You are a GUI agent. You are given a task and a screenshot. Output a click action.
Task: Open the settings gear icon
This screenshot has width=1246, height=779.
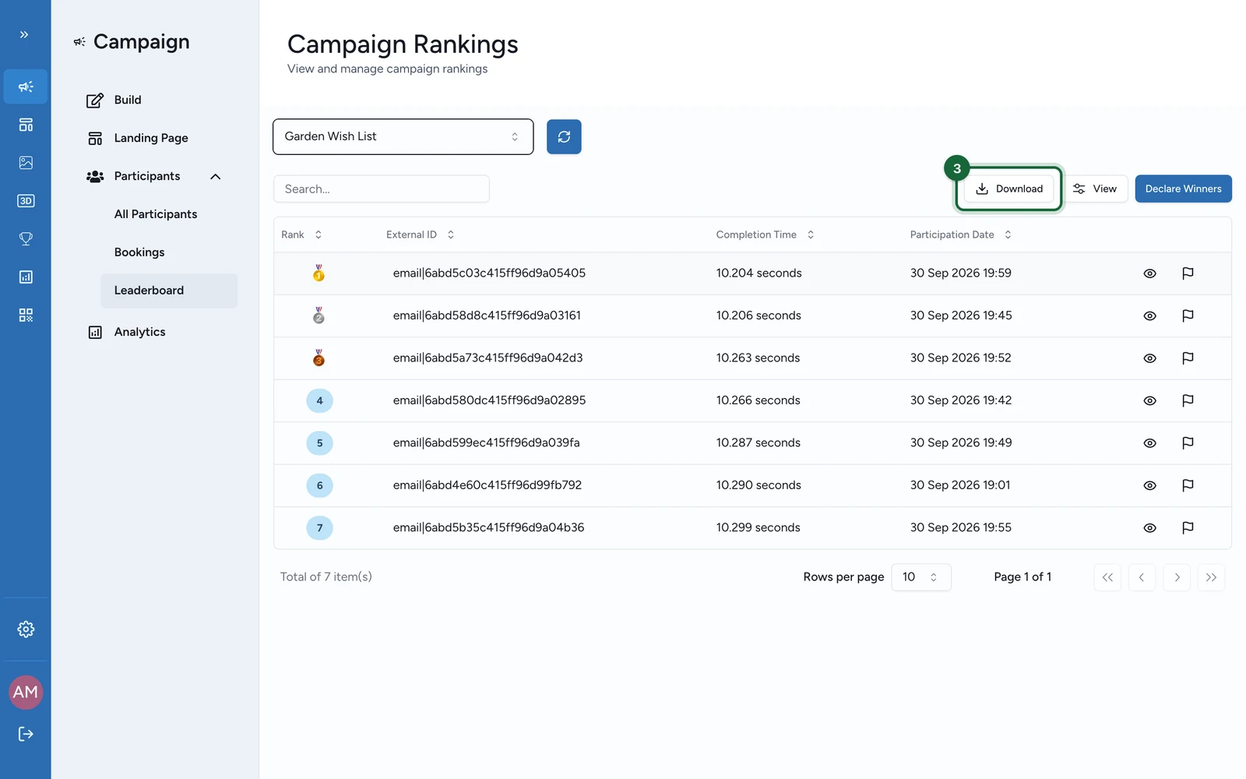click(26, 629)
